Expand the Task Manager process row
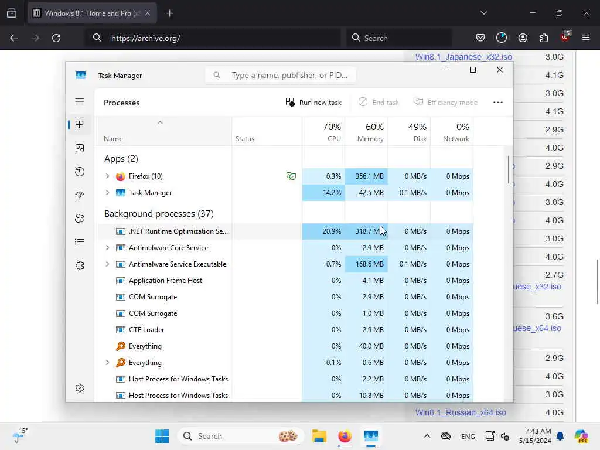Viewport: 600px width, 450px height. [x=107, y=192]
